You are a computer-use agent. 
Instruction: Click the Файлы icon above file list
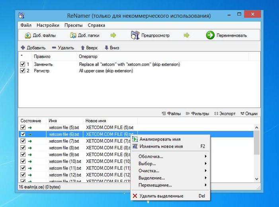(x=164, y=113)
